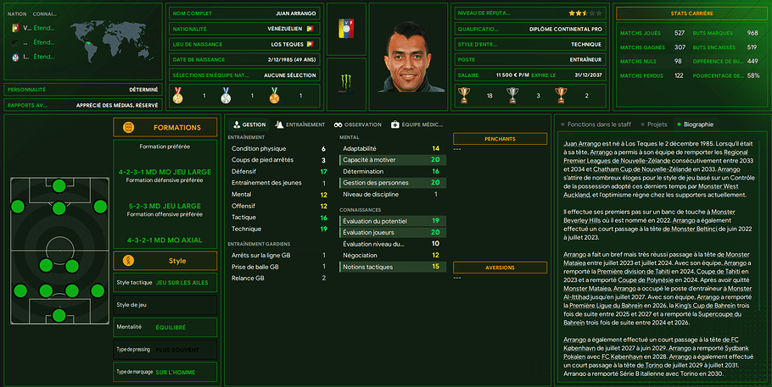This screenshot has width=772, height=387.
Task: Click the Formations tactics board icon
Action: [x=128, y=127]
